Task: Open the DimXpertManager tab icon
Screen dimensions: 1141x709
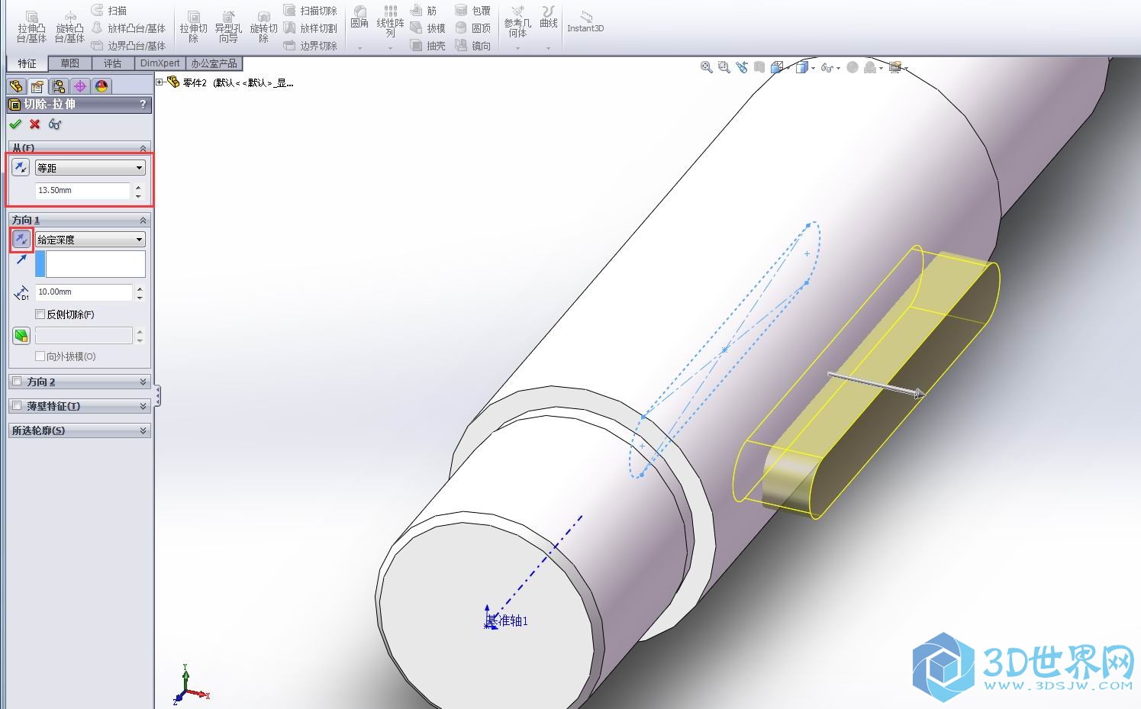Action: coord(80,86)
